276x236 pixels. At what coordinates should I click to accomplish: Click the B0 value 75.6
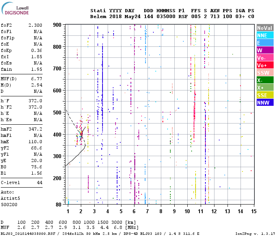coord(37,167)
